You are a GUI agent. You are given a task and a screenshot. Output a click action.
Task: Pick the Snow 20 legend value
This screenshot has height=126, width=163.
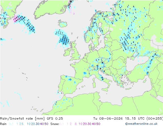85,124
